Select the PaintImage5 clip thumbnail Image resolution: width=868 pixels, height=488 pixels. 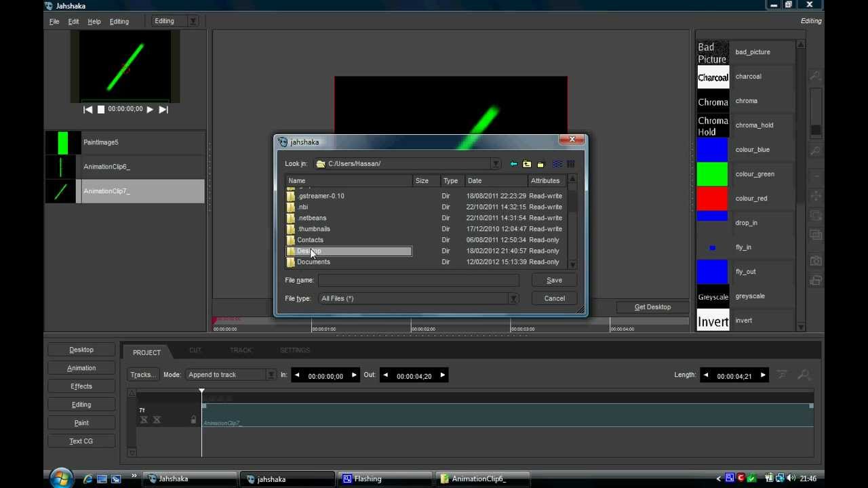tap(63, 142)
